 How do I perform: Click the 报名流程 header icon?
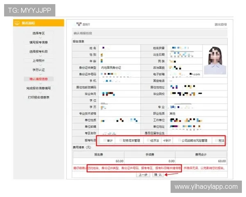(17, 23)
